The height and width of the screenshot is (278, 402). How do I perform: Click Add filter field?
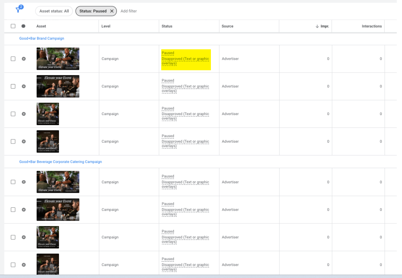tap(129, 11)
